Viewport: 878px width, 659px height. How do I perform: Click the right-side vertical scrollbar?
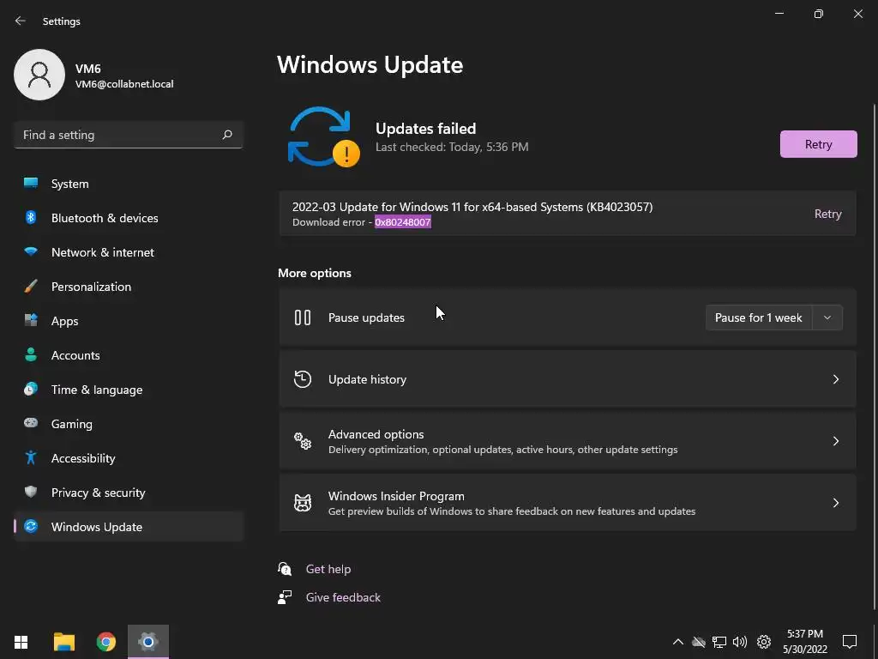875,356
